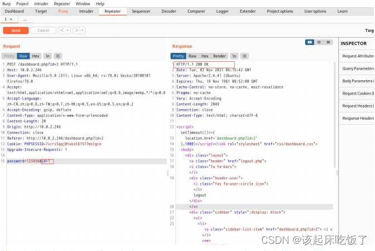
Task: Open the Response panel options menu icon
Action: point(244,56)
